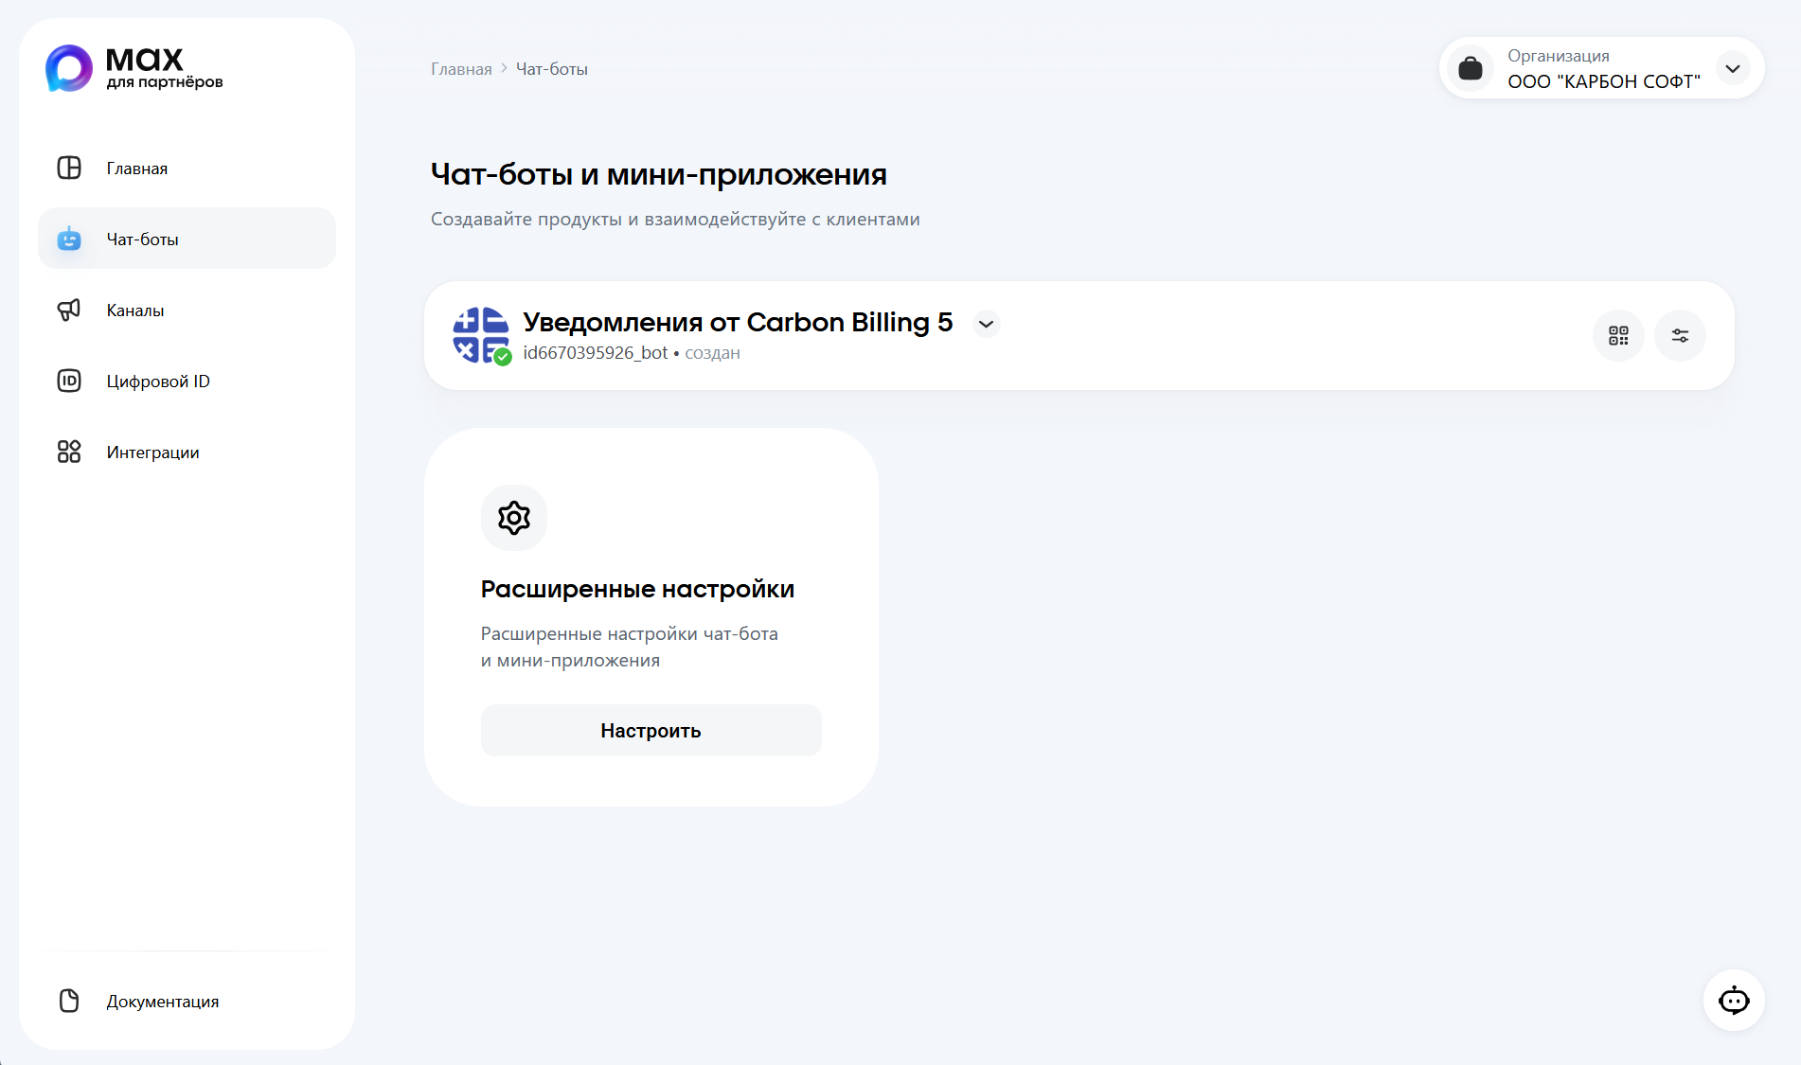Open Цифровой ID section
This screenshot has width=1801, height=1065.
(x=187, y=381)
